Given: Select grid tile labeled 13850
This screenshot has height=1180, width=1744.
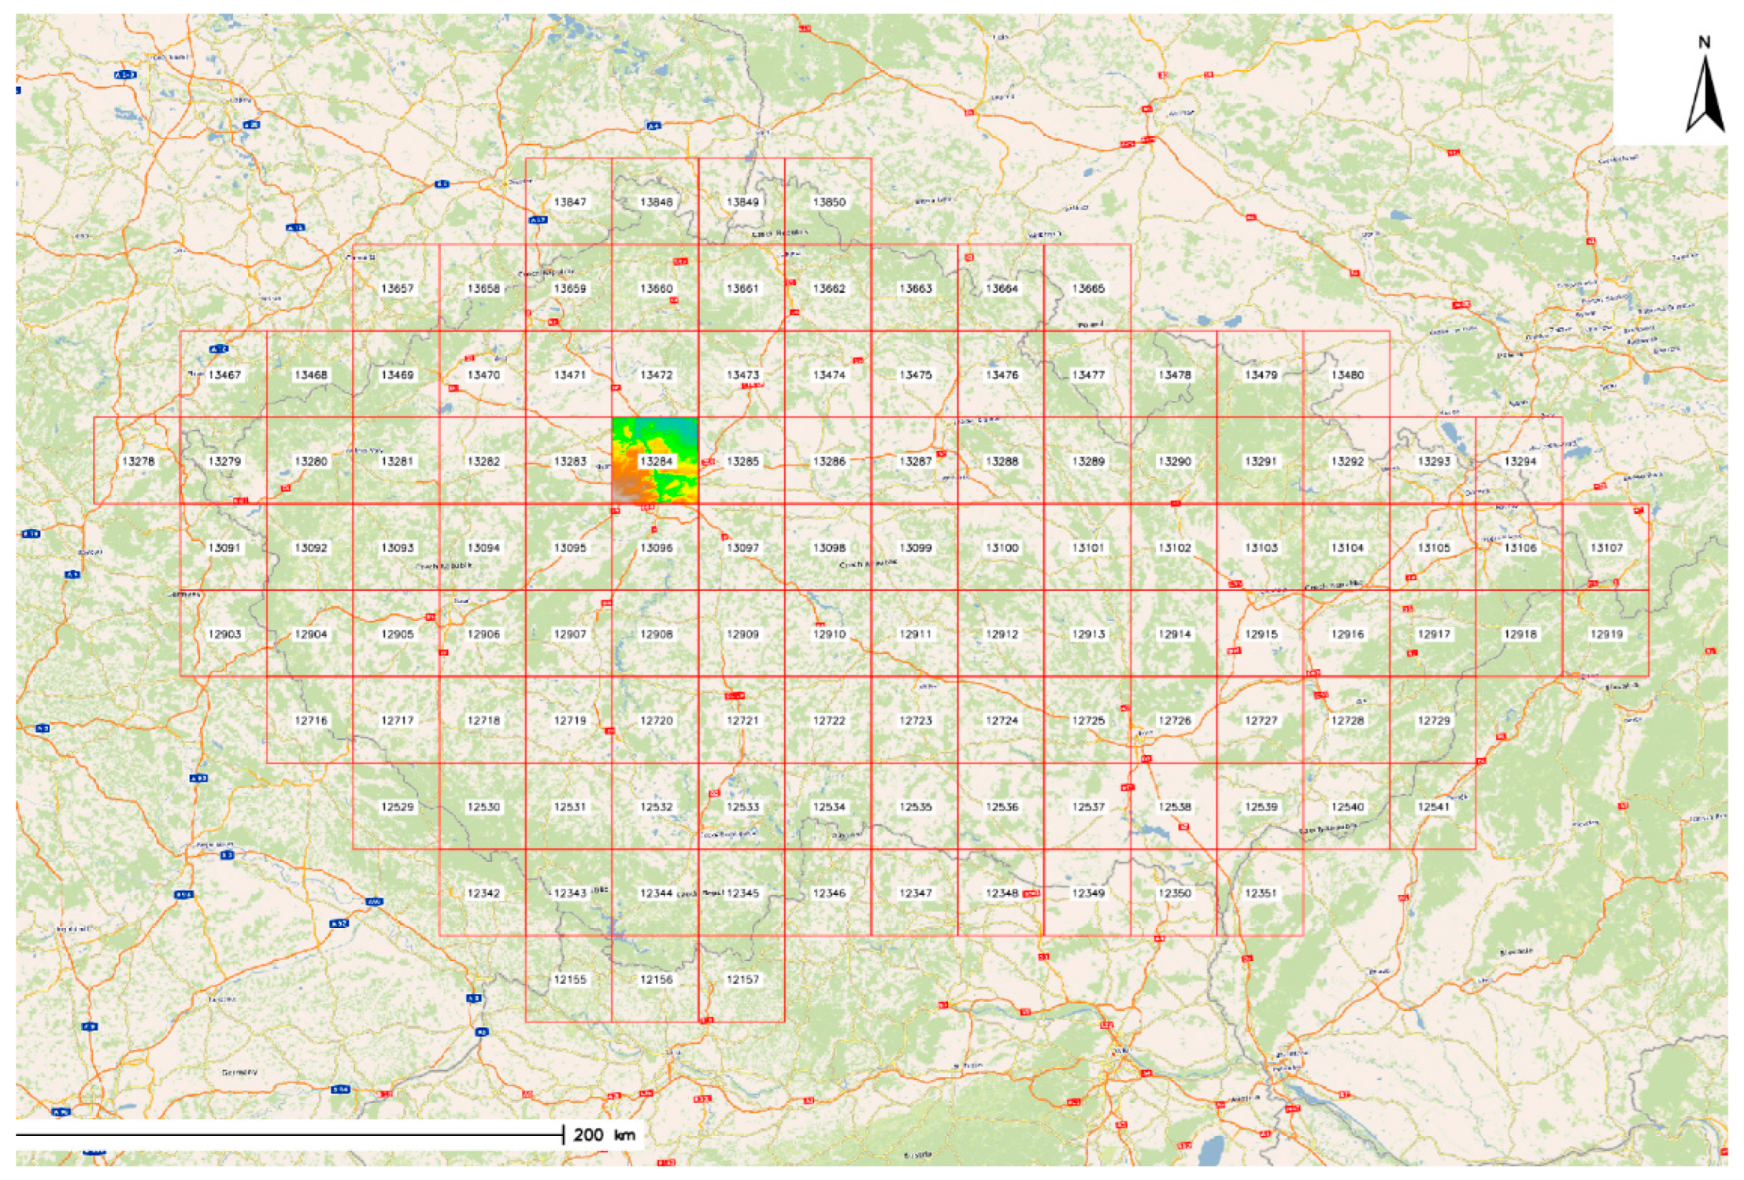Looking at the screenshot, I should tap(828, 202).
